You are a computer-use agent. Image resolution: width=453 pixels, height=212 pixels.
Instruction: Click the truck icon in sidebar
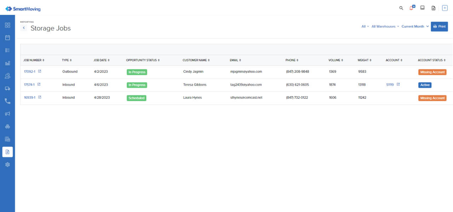click(7, 88)
